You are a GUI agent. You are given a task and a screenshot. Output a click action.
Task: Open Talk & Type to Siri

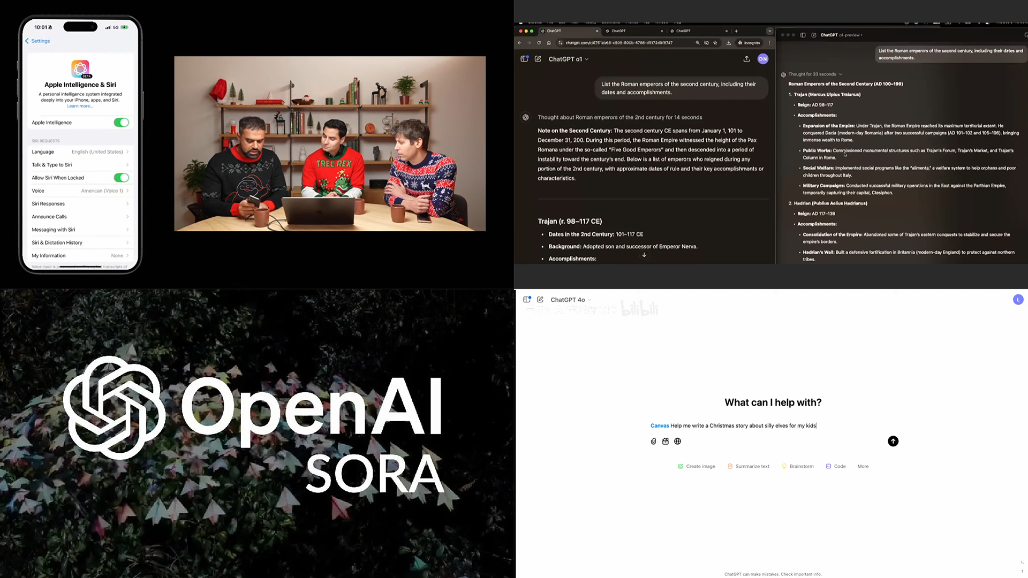click(80, 165)
